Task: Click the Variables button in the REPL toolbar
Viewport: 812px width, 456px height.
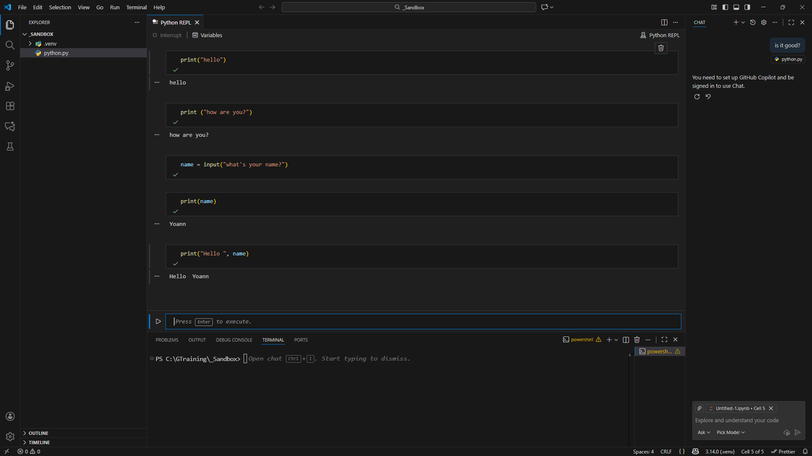Action: point(207,35)
